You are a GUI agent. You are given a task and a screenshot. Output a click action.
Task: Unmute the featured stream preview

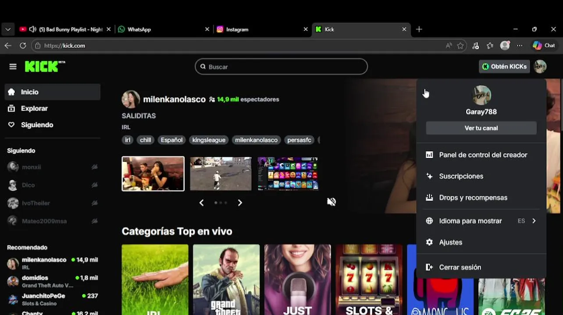point(331,202)
